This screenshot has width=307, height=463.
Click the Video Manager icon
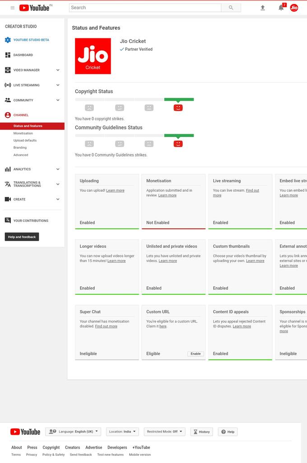click(x=8, y=70)
